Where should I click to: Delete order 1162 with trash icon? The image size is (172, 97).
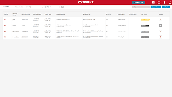click(160, 19)
